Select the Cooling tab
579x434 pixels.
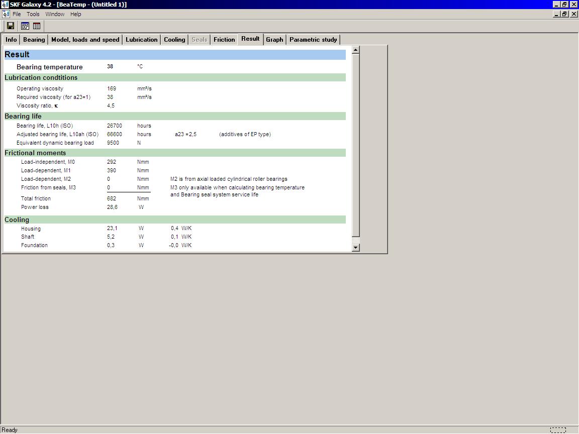pyautogui.click(x=174, y=40)
